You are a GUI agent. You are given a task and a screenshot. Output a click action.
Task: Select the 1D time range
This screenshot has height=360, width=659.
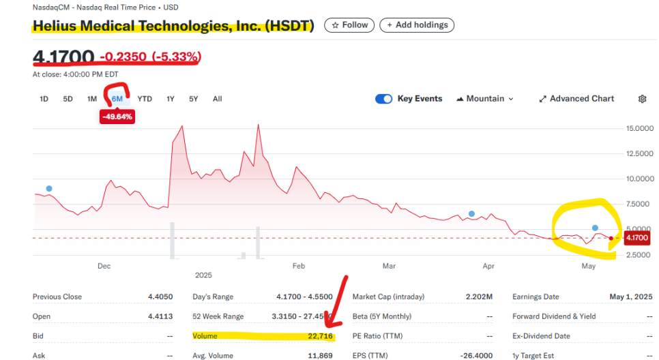(x=44, y=99)
